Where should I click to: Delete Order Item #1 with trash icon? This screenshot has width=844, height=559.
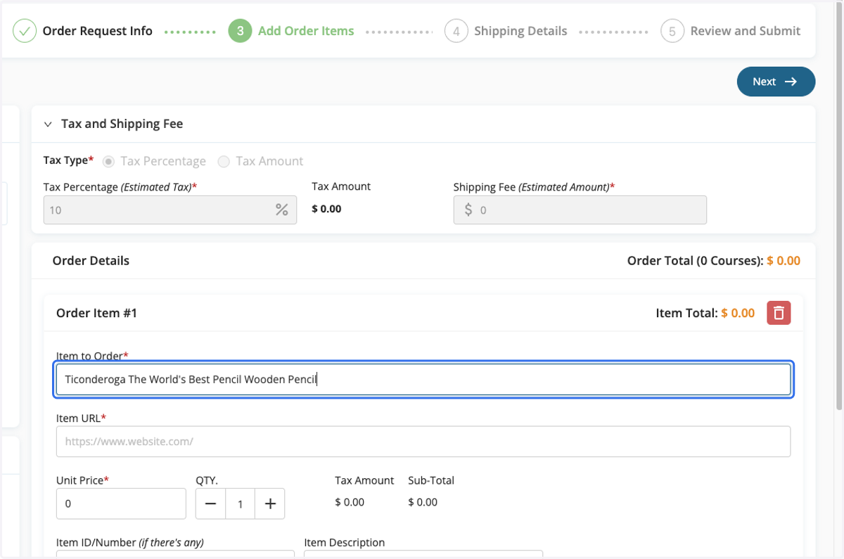(x=779, y=313)
